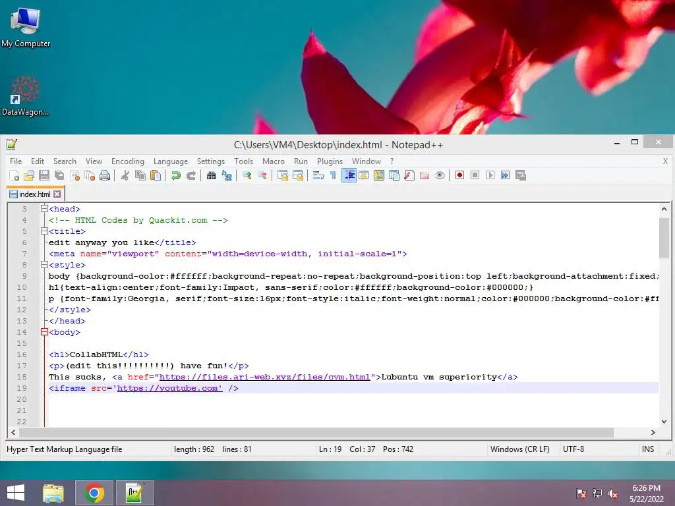Undo the last edit with the green arrow
Image resolution: width=675 pixels, height=506 pixels.
tap(175, 175)
